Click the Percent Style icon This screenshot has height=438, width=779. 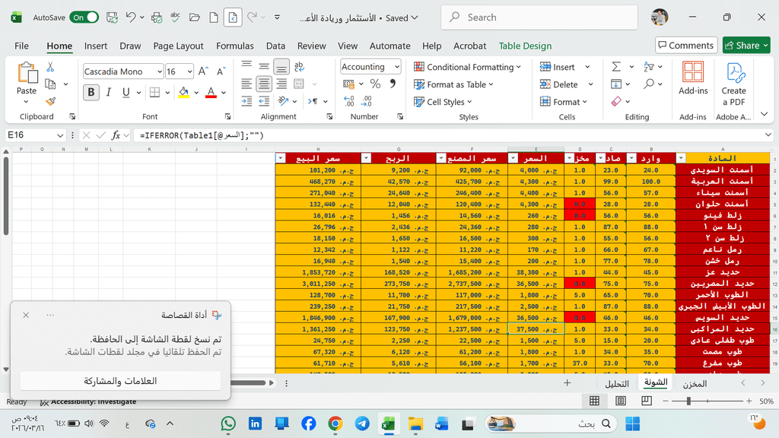pos(375,84)
